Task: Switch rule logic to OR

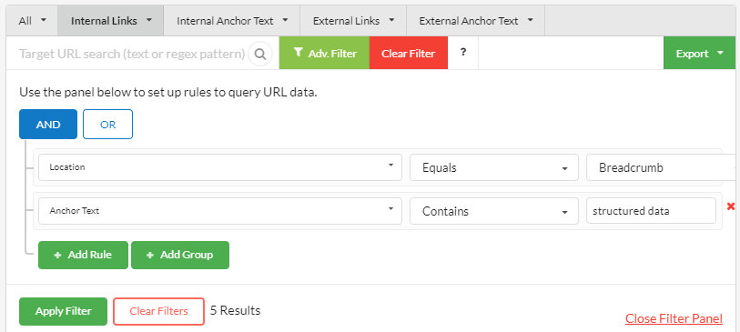Action: coord(107,125)
